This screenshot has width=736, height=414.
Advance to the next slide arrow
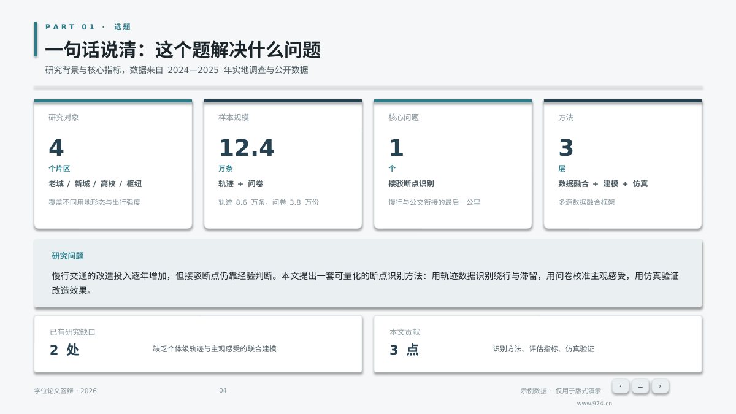tap(660, 386)
